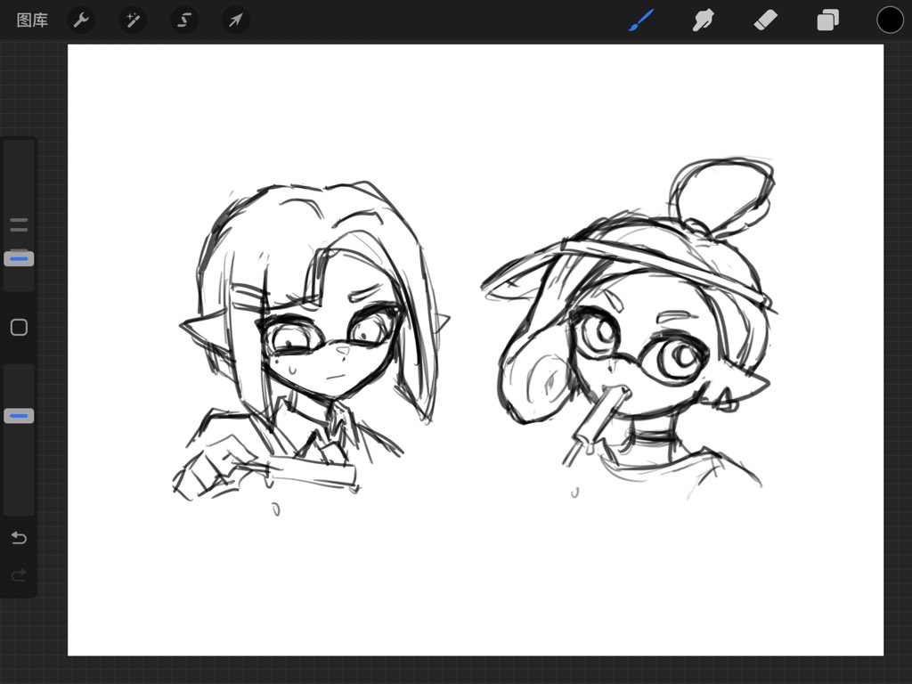Click the brush size slider handle
The height and width of the screenshot is (684, 912).
coord(19,259)
